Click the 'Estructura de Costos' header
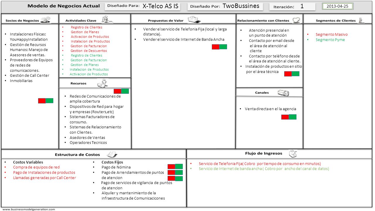Viewport: 375px width, 211px height. 78,154
